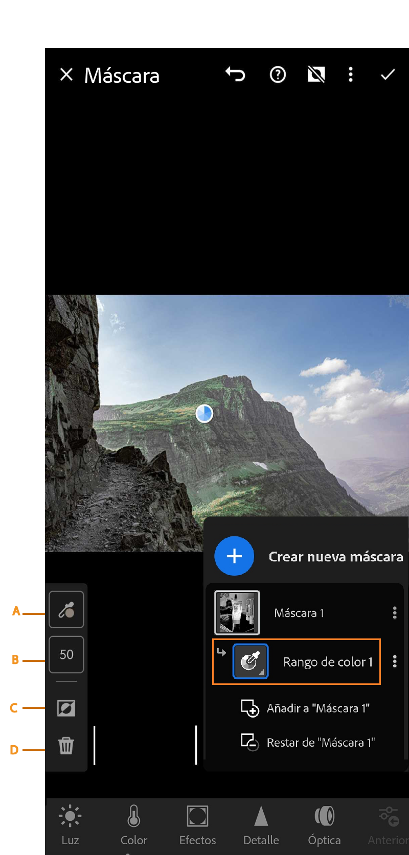The width and height of the screenshot is (409, 855).
Task: Click the blue Crear nueva máscara plus button
Action: click(x=234, y=556)
